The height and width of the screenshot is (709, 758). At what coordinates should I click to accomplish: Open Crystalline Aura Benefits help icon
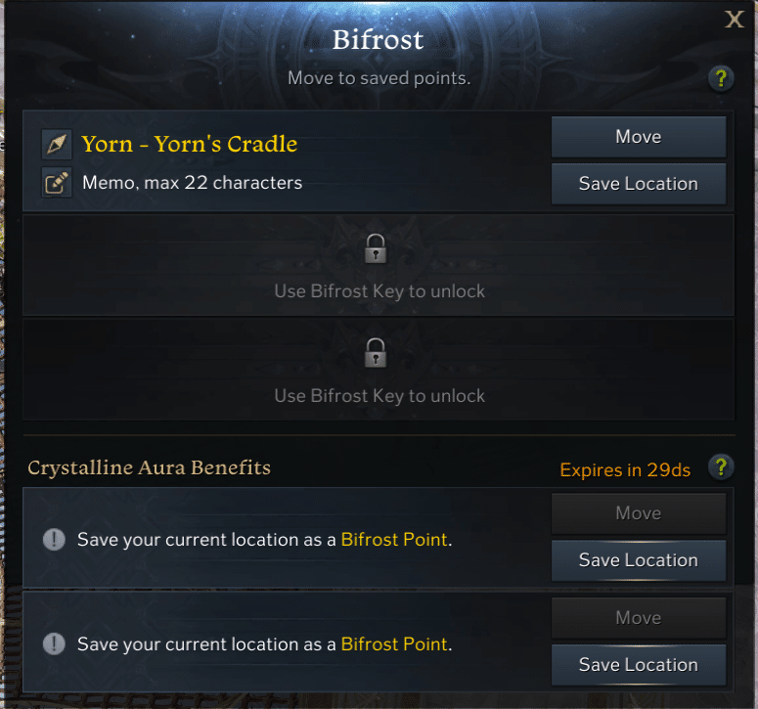click(x=721, y=466)
